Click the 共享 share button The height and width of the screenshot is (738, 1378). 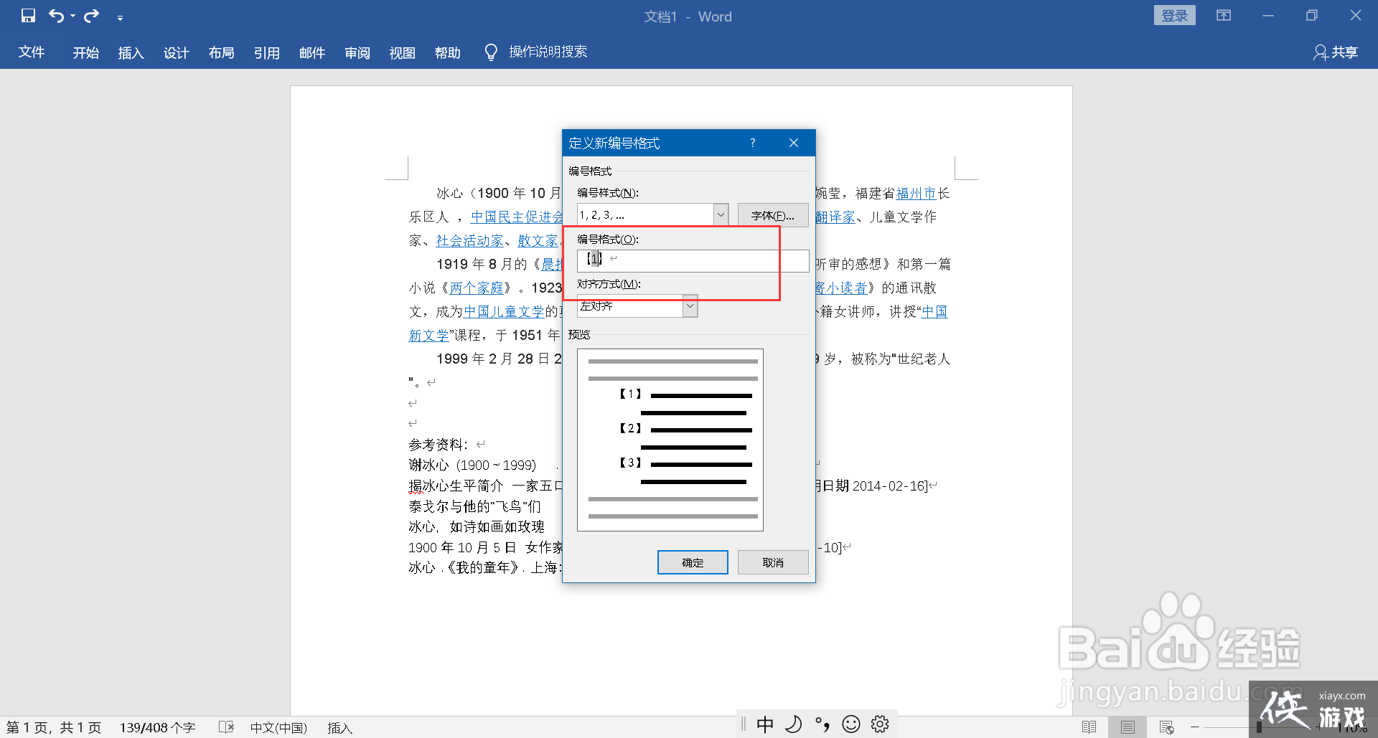pyautogui.click(x=1336, y=52)
